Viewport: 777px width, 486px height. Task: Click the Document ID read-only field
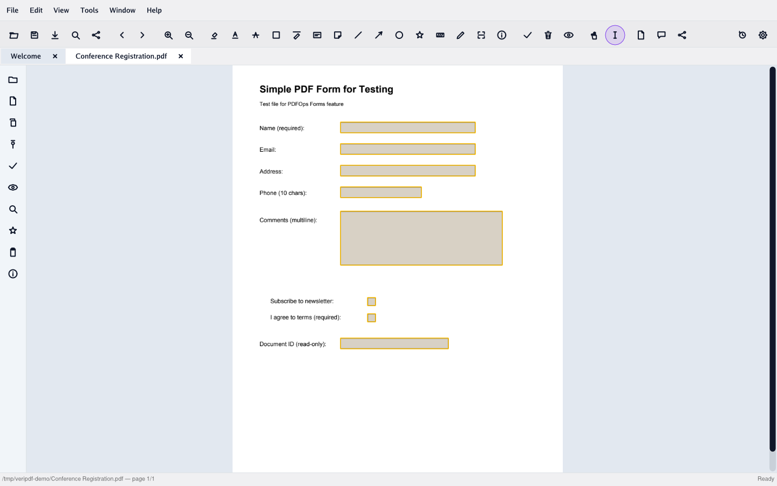point(394,343)
